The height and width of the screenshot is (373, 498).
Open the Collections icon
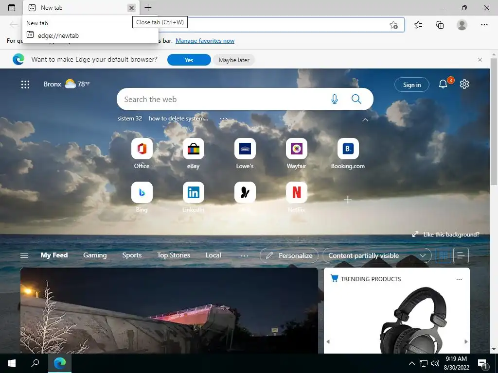440,25
